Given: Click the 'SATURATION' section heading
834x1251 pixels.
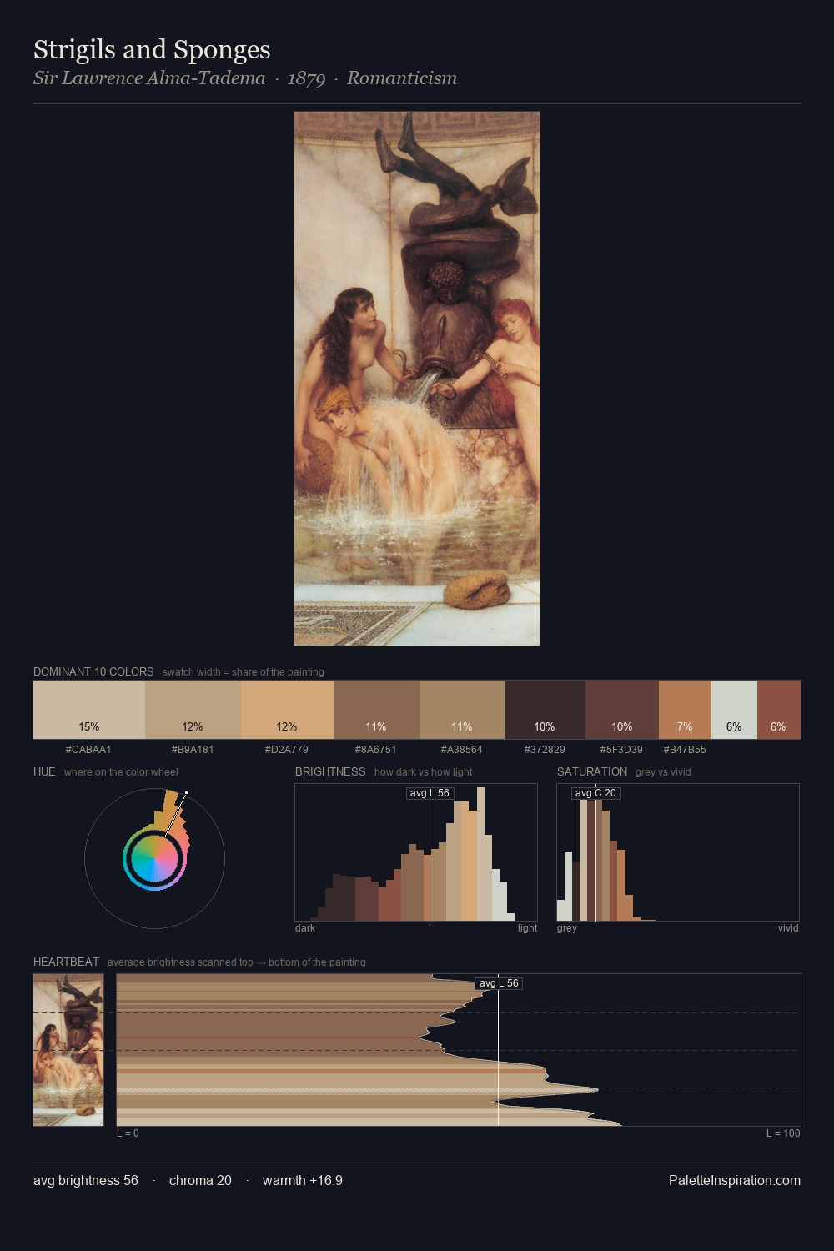Looking at the screenshot, I should click(592, 771).
